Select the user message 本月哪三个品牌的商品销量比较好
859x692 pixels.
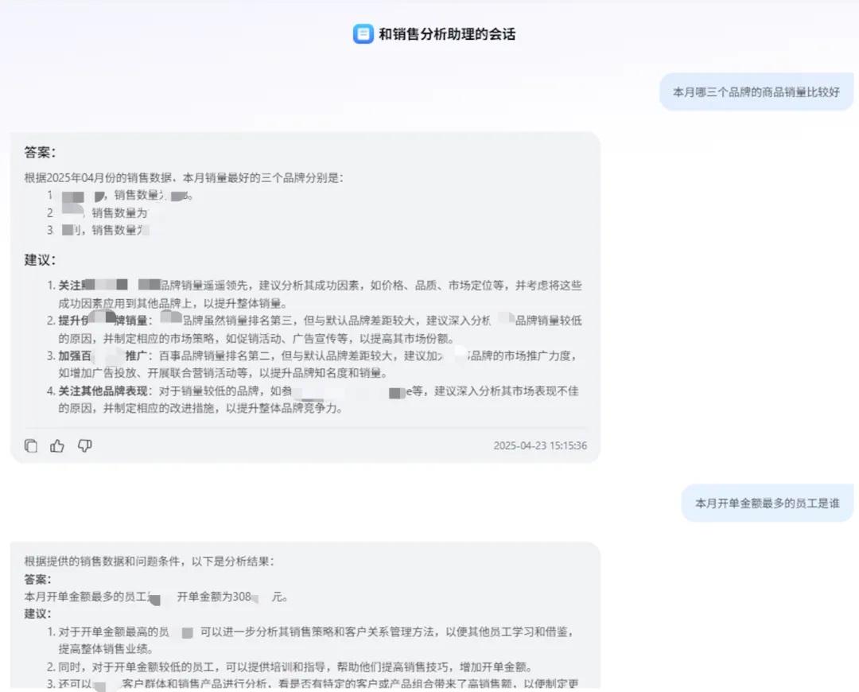pos(756,92)
